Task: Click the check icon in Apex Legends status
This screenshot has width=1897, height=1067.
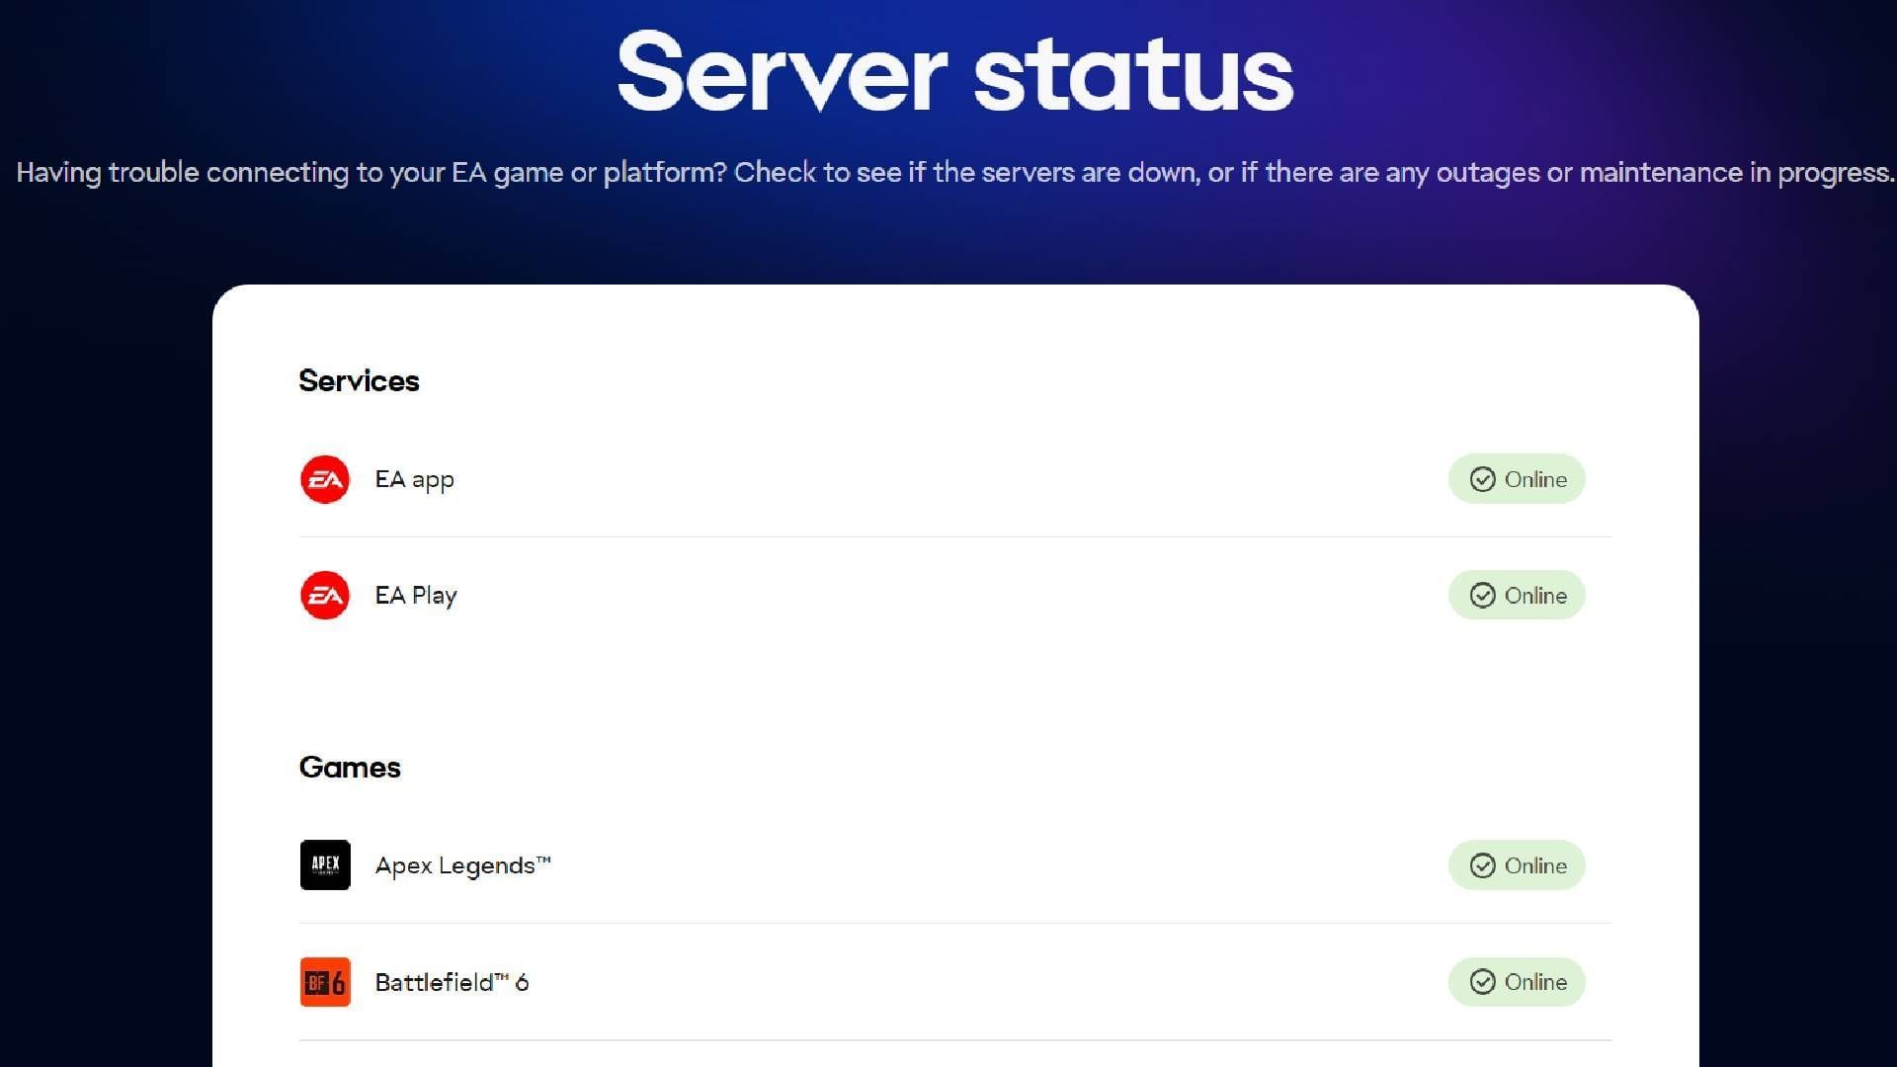Action: coord(1482,865)
